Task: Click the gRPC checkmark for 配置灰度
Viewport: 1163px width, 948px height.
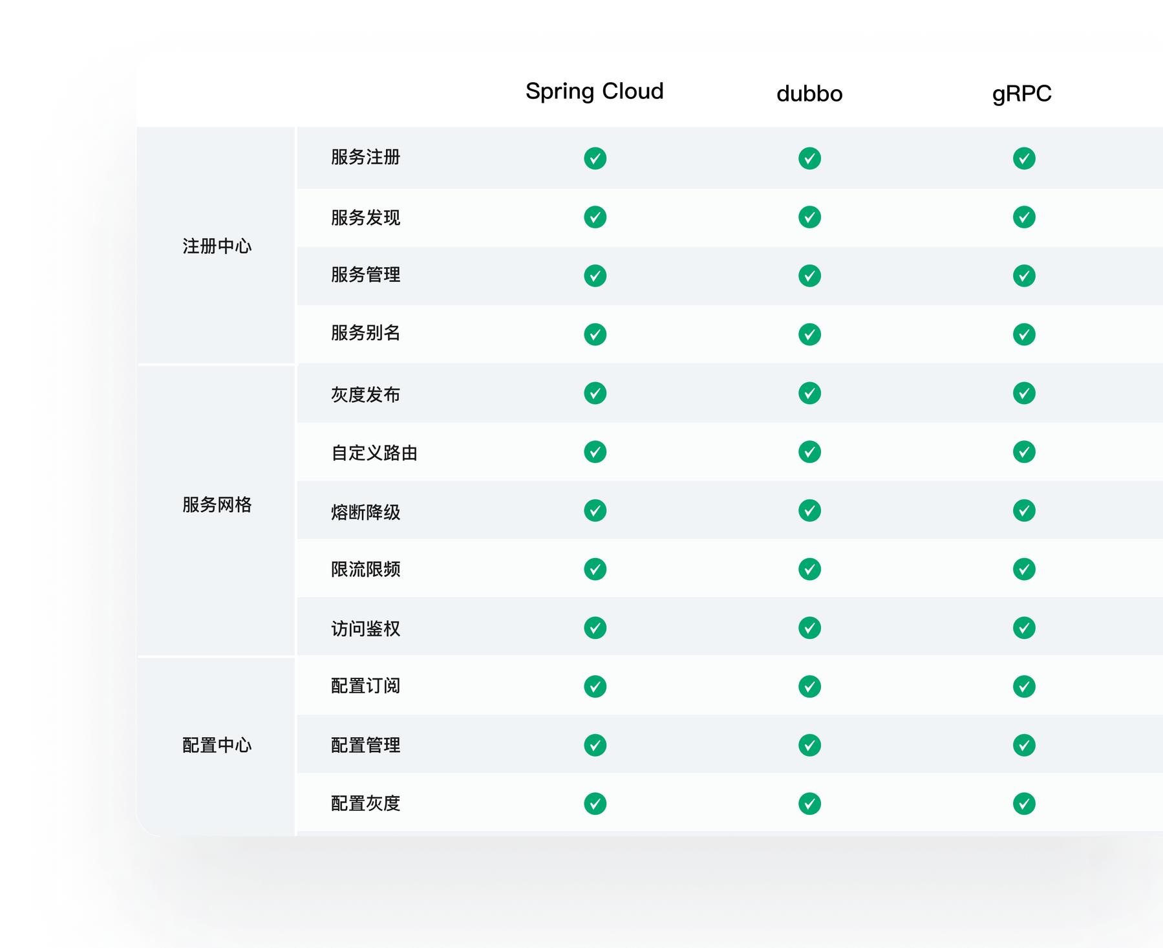Action: point(1023,804)
